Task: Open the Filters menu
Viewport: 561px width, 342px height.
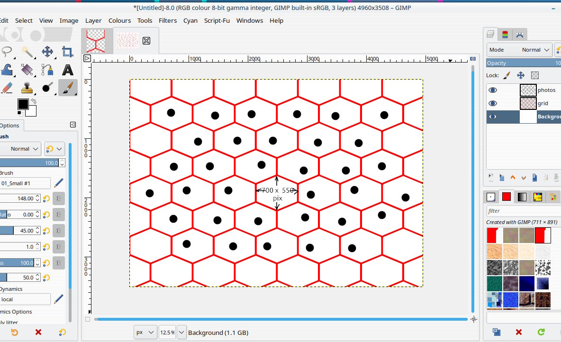Action: [x=168, y=20]
